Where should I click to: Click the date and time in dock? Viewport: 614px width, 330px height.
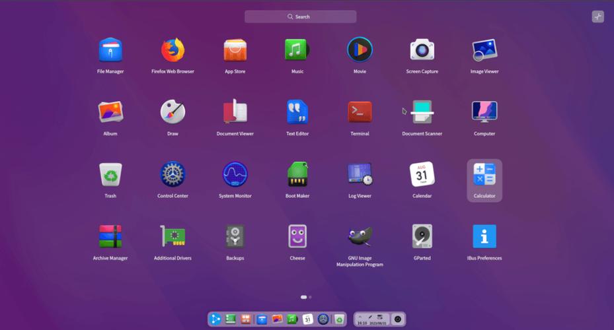(x=371, y=323)
